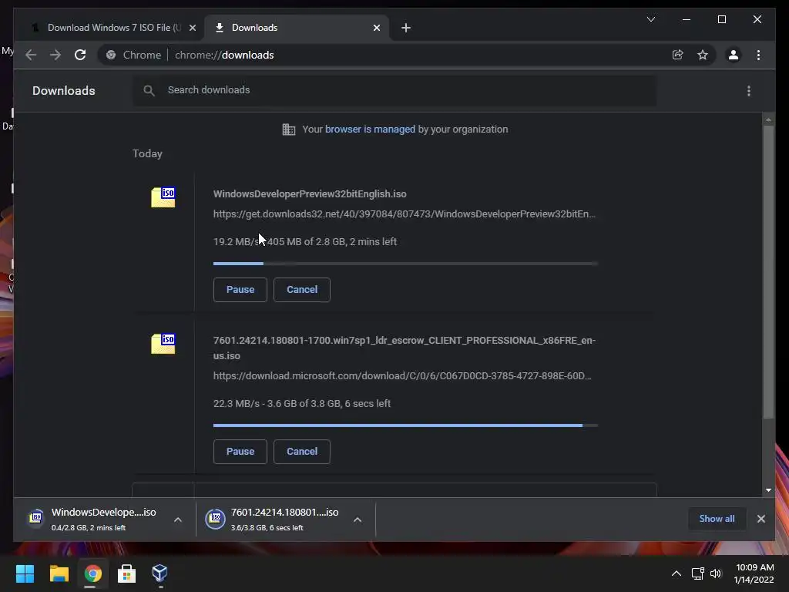789x592 pixels.
Task: Expand options for WindowsDevelope....iso shelf item
Action: tap(178, 520)
